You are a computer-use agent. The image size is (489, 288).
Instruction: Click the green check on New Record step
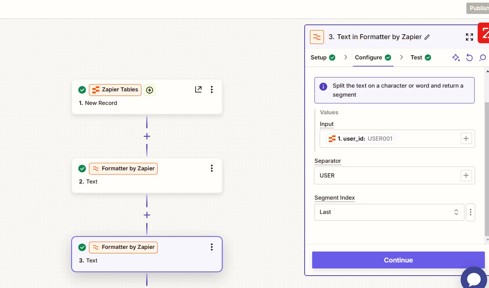[x=82, y=90]
